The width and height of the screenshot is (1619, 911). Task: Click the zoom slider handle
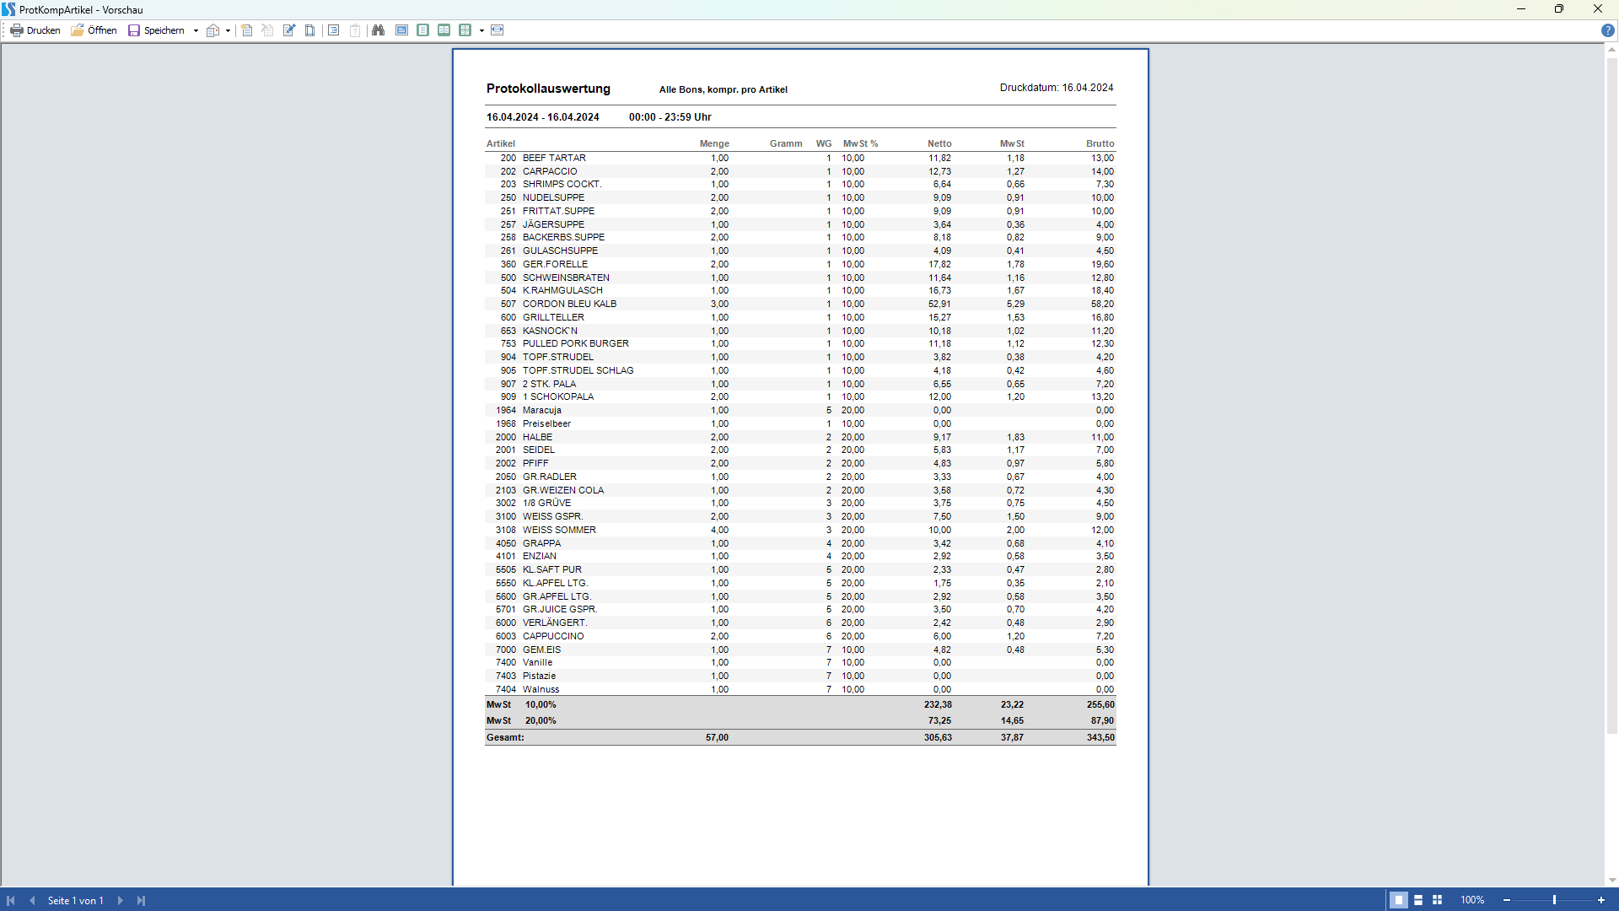tap(1554, 900)
